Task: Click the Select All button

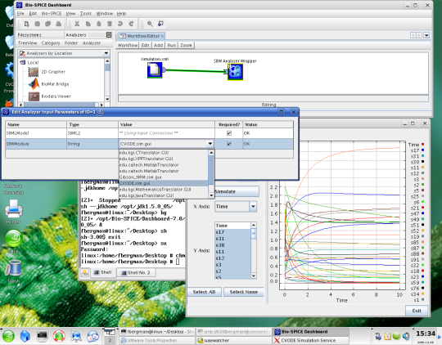Action: pos(204,292)
